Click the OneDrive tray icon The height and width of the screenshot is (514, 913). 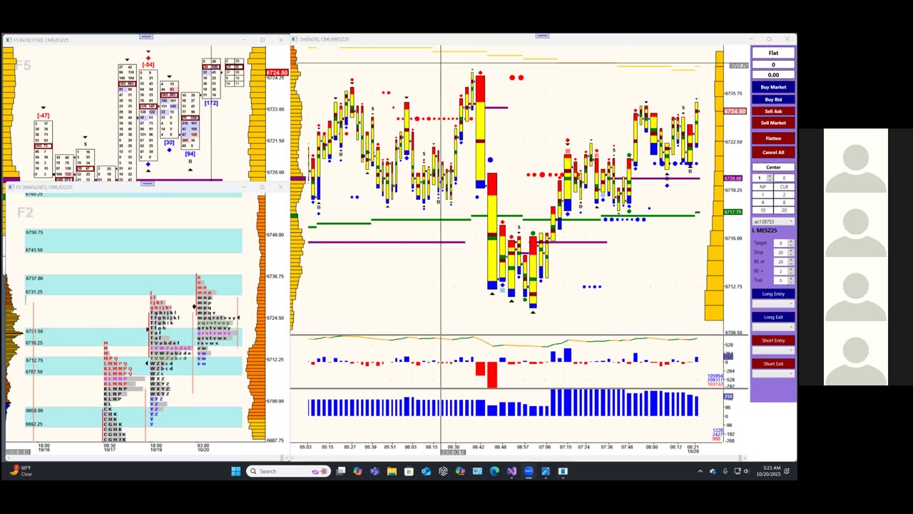coord(713,471)
